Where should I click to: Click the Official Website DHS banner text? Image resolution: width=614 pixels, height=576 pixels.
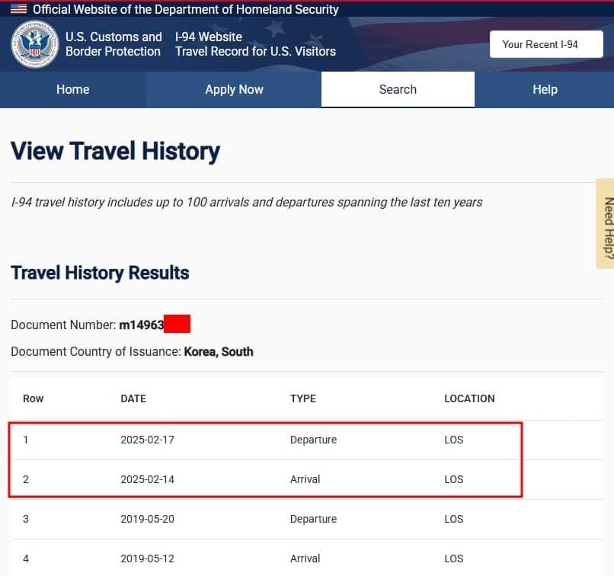185,10
